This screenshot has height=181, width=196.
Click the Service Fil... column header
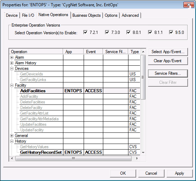tap(115, 52)
